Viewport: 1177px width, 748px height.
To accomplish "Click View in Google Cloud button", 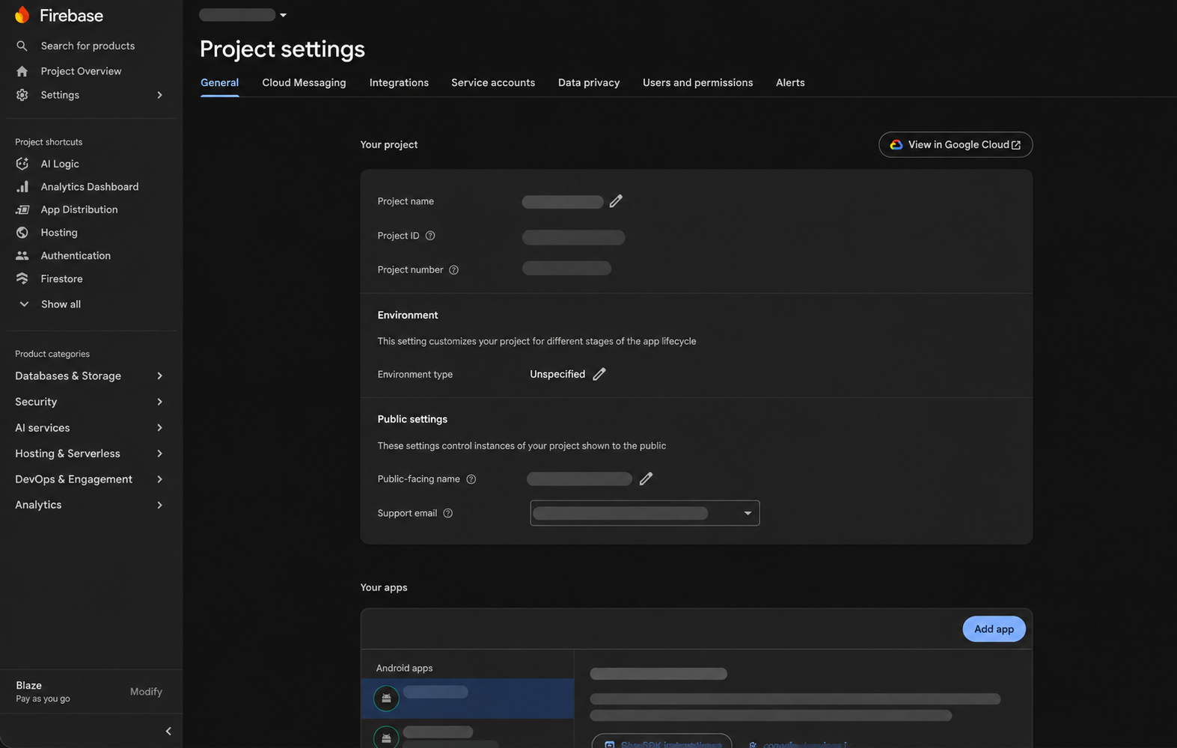I will tap(956, 145).
